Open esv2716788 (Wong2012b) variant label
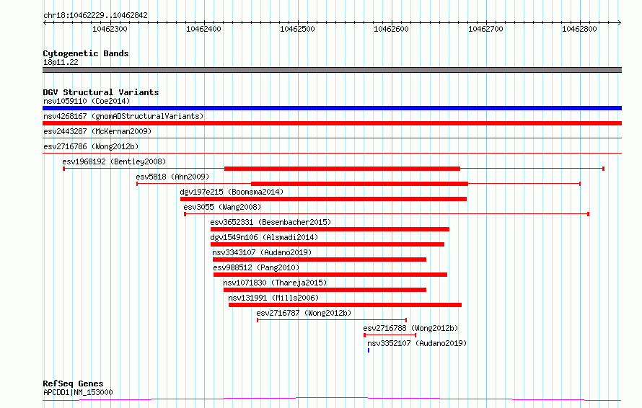Image resolution: width=642 pixels, height=408 pixels. point(410,328)
